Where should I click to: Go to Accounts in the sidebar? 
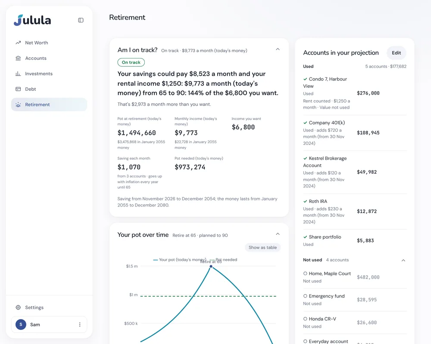click(x=49, y=58)
